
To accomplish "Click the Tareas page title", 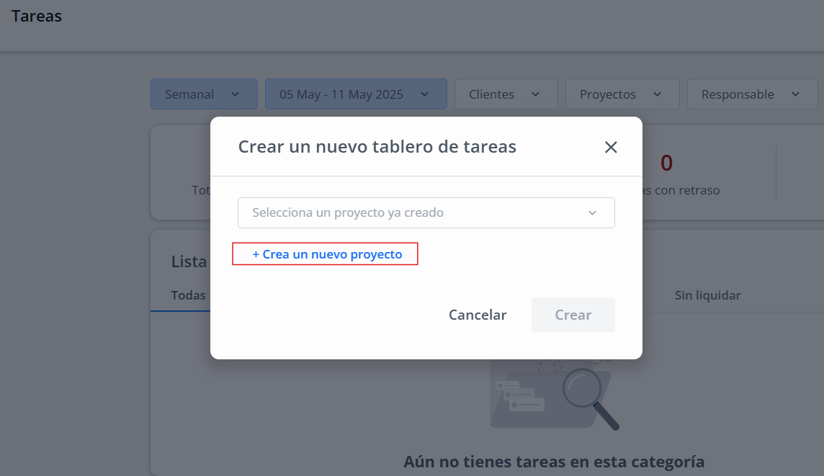I will coord(37,17).
